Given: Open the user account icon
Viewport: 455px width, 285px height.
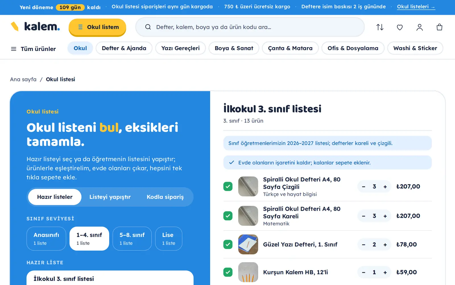Looking at the screenshot, I should (419, 27).
